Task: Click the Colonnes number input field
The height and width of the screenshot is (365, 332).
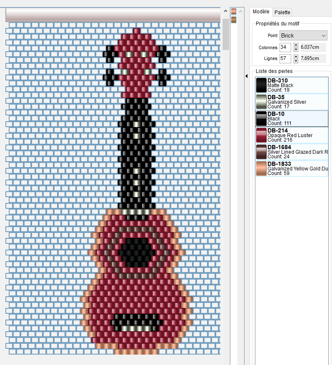Action: click(285, 47)
